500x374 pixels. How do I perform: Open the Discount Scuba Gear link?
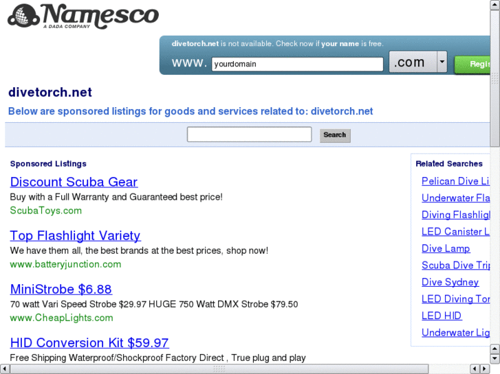[x=74, y=182]
